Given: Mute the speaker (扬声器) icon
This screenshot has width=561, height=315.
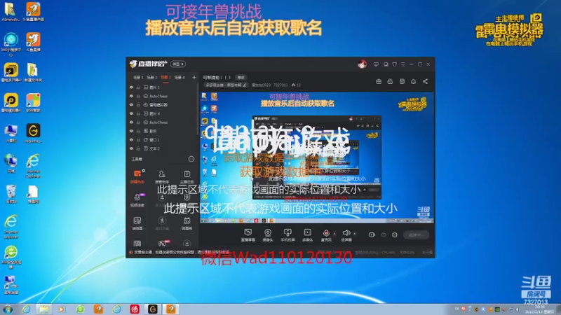Looking at the screenshot, I should (x=346, y=232).
